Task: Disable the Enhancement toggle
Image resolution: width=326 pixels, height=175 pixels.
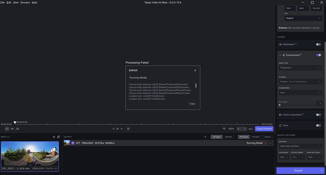Action: click(x=318, y=55)
